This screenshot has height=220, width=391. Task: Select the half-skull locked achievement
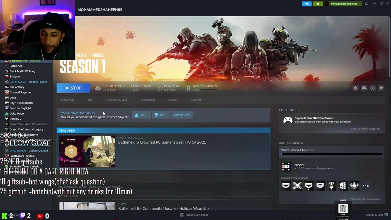[x=343, y=185]
